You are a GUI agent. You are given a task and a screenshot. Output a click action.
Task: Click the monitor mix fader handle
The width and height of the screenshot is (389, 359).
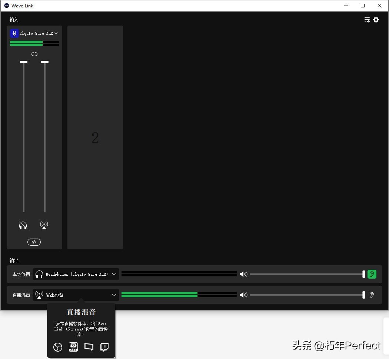[24, 62]
